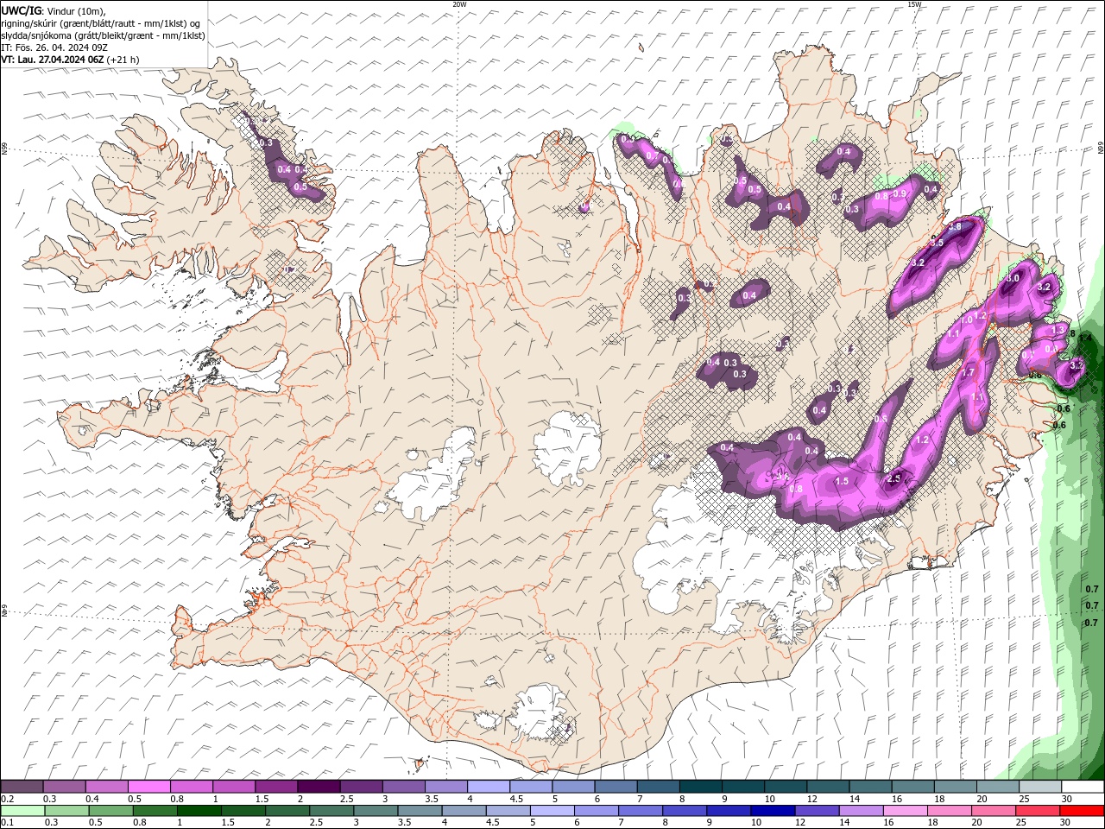Click the light pink 16 mm rain legend swatch
Screen dimensions: 1105x829
tap(906, 811)
